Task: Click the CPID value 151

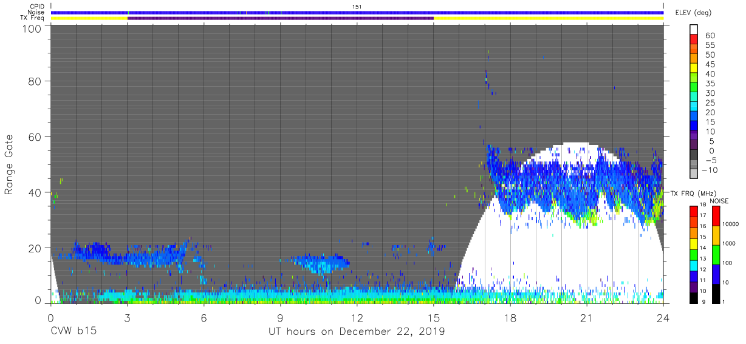Action: click(357, 7)
